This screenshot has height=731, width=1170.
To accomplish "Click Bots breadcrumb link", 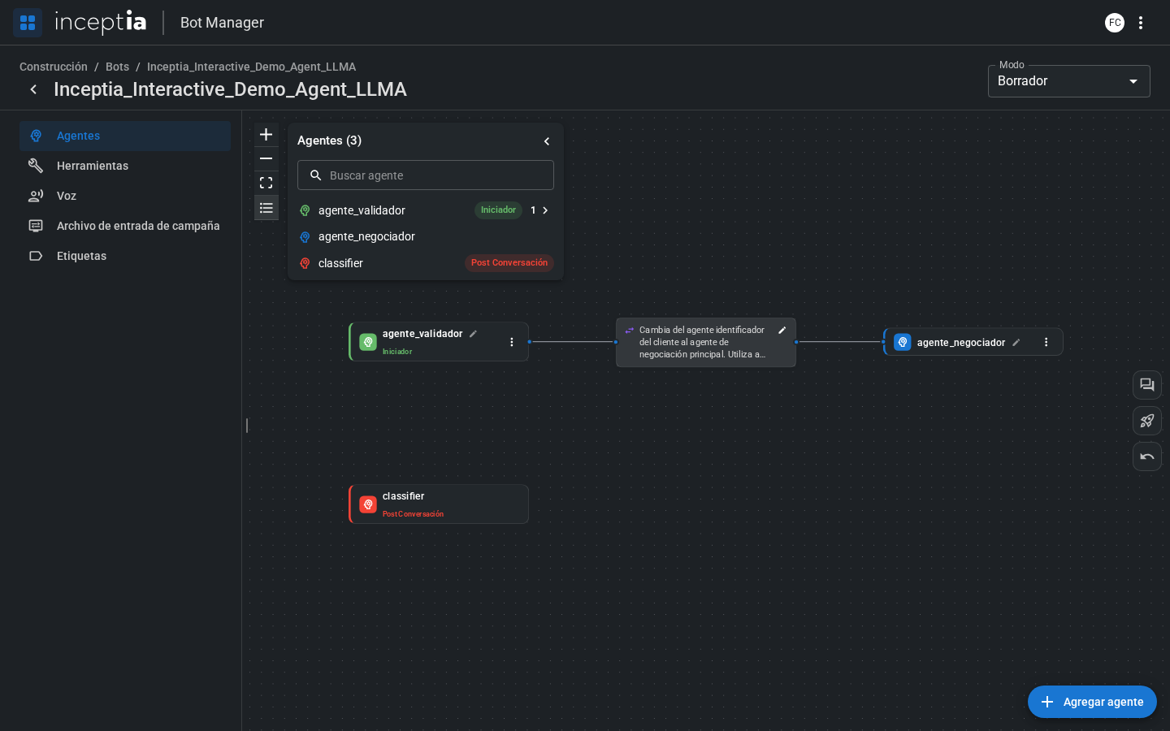I will click(x=117, y=67).
